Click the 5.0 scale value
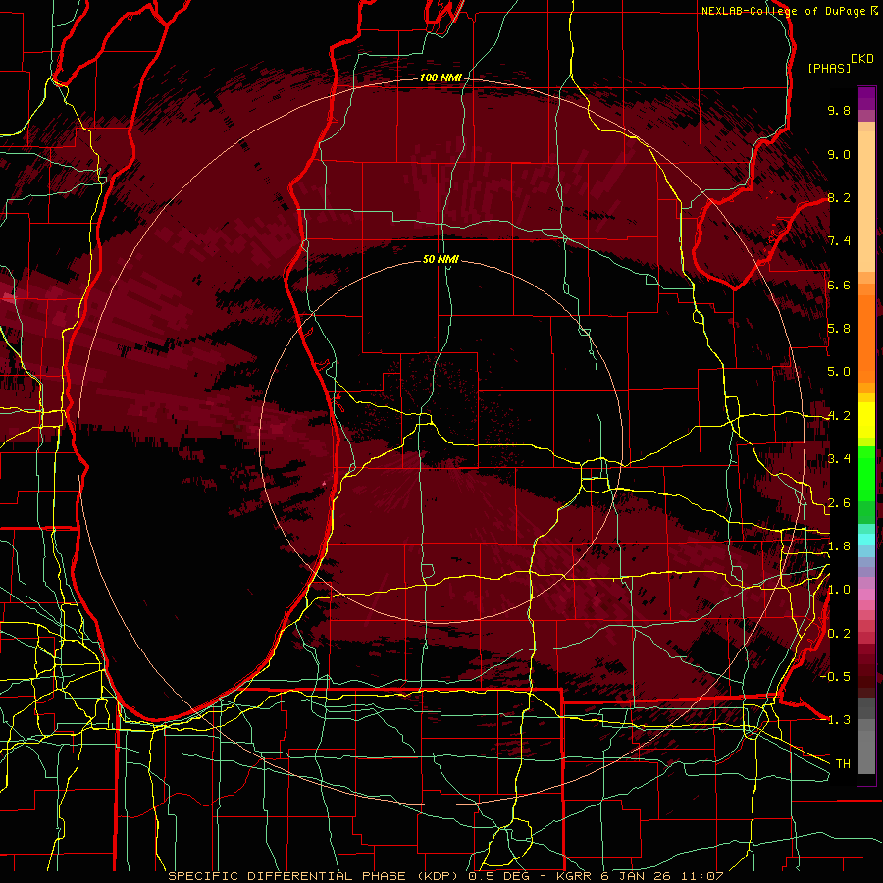The width and height of the screenshot is (883, 883). tap(839, 372)
